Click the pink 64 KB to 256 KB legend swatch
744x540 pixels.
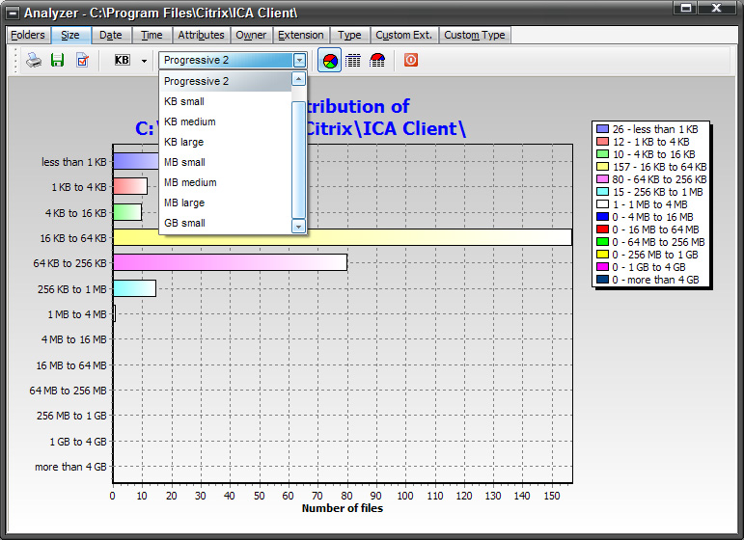[603, 178]
